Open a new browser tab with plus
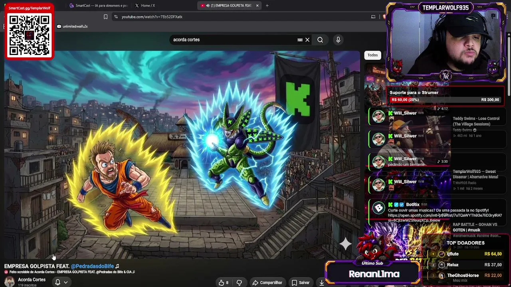This screenshot has height=287, width=511. click(x=267, y=6)
